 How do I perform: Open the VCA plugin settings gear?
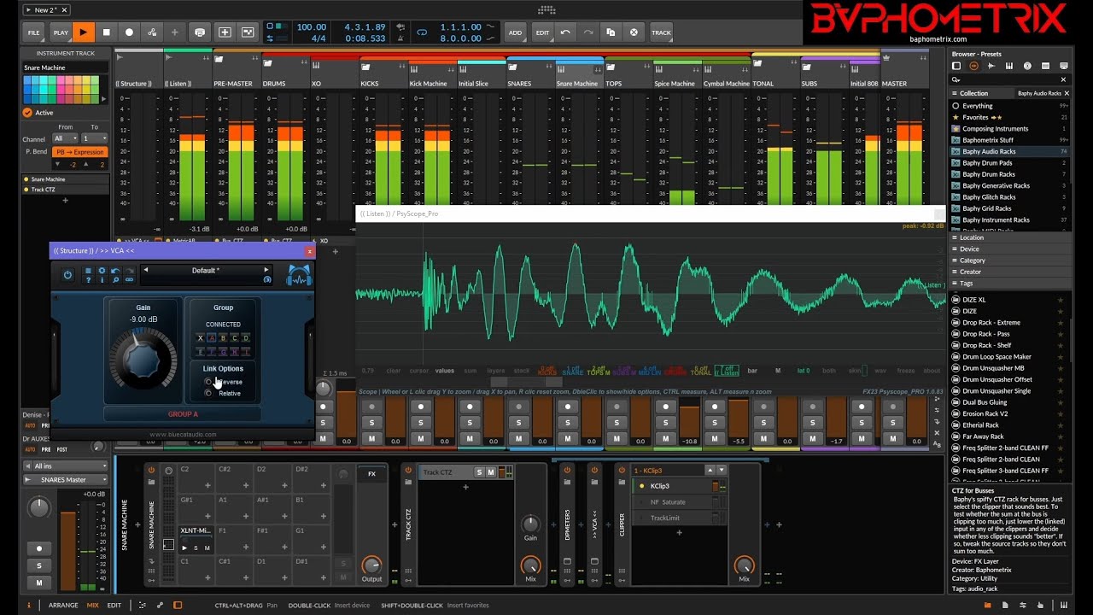[x=102, y=272]
